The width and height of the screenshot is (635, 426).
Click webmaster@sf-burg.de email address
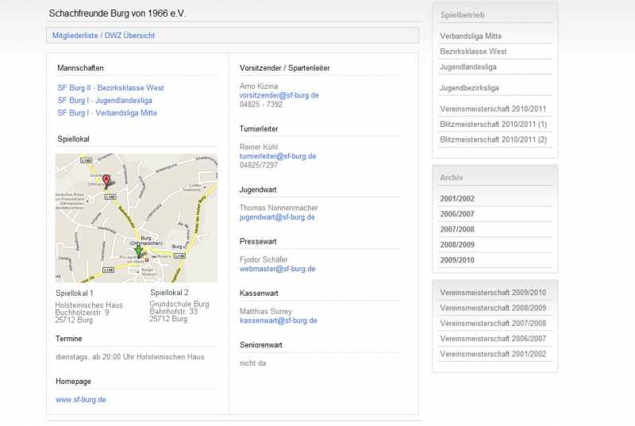277,269
